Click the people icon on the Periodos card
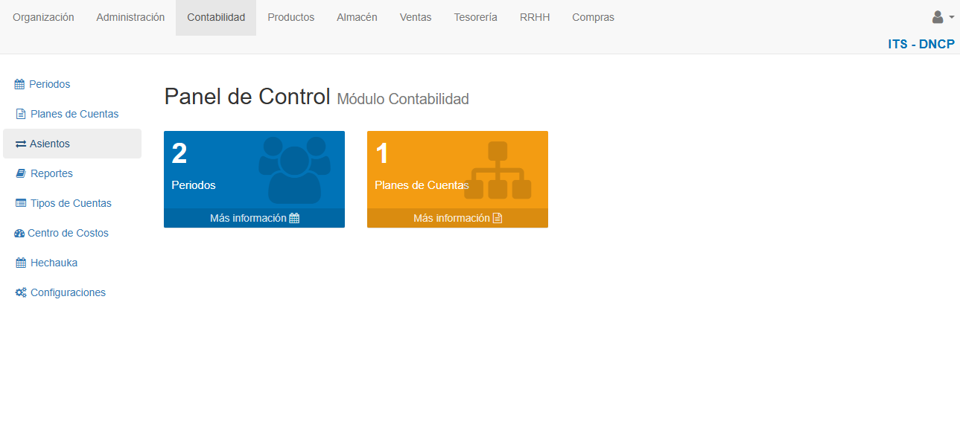The width and height of the screenshot is (960, 436). (x=294, y=170)
